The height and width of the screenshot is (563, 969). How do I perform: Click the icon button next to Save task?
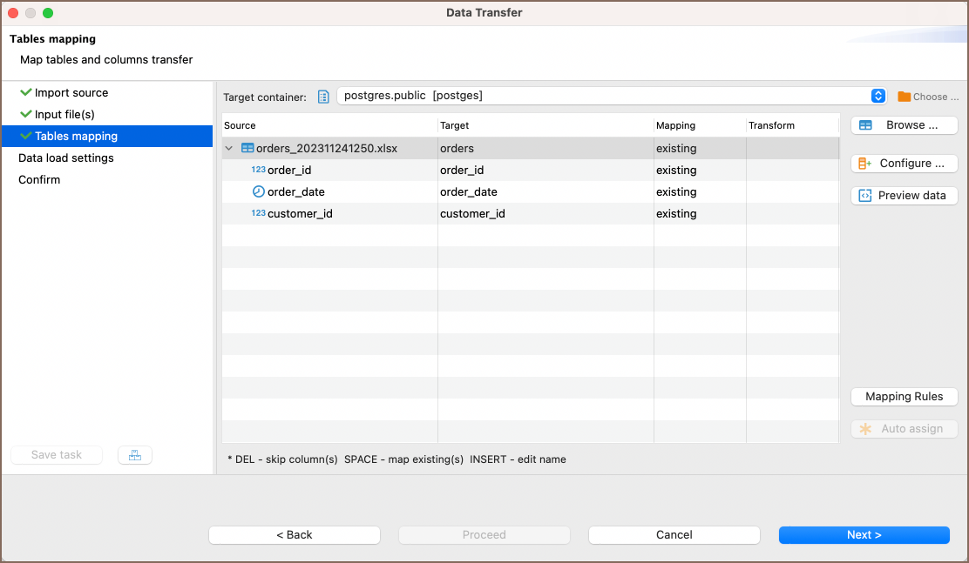[x=135, y=455]
